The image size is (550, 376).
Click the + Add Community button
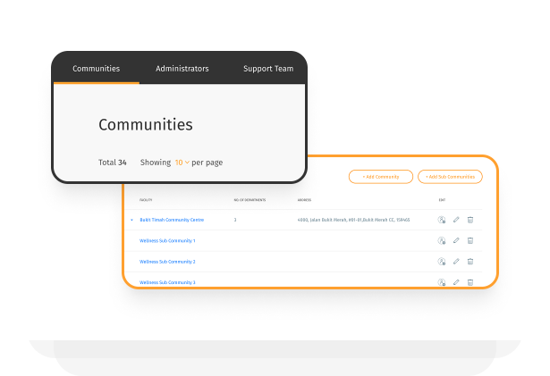tap(381, 177)
